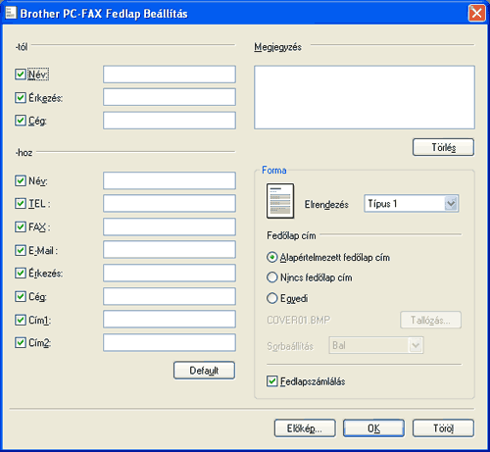Select Alapértelmezett fedőlap cím radio option
Image resolution: width=490 pixels, height=452 pixels.
pyautogui.click(x=272, y=258)
